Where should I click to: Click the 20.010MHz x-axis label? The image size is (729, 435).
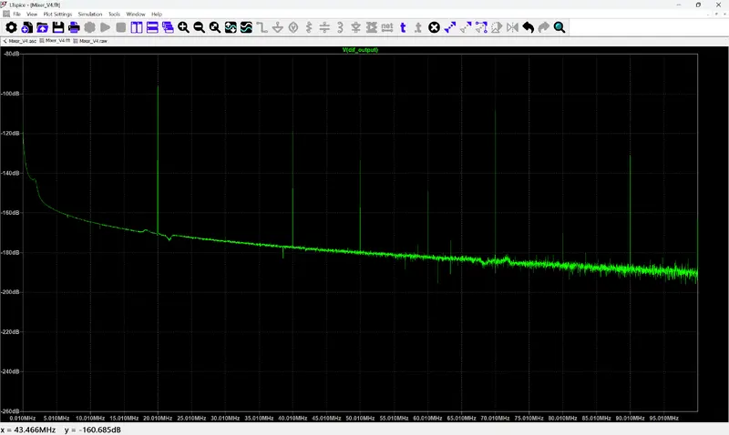click(x=158, y=419)
